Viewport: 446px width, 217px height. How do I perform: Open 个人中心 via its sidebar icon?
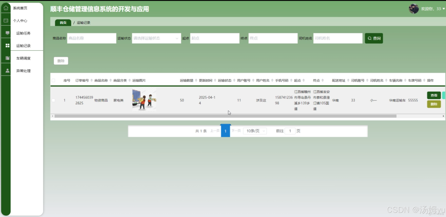[x=5, y=20]
